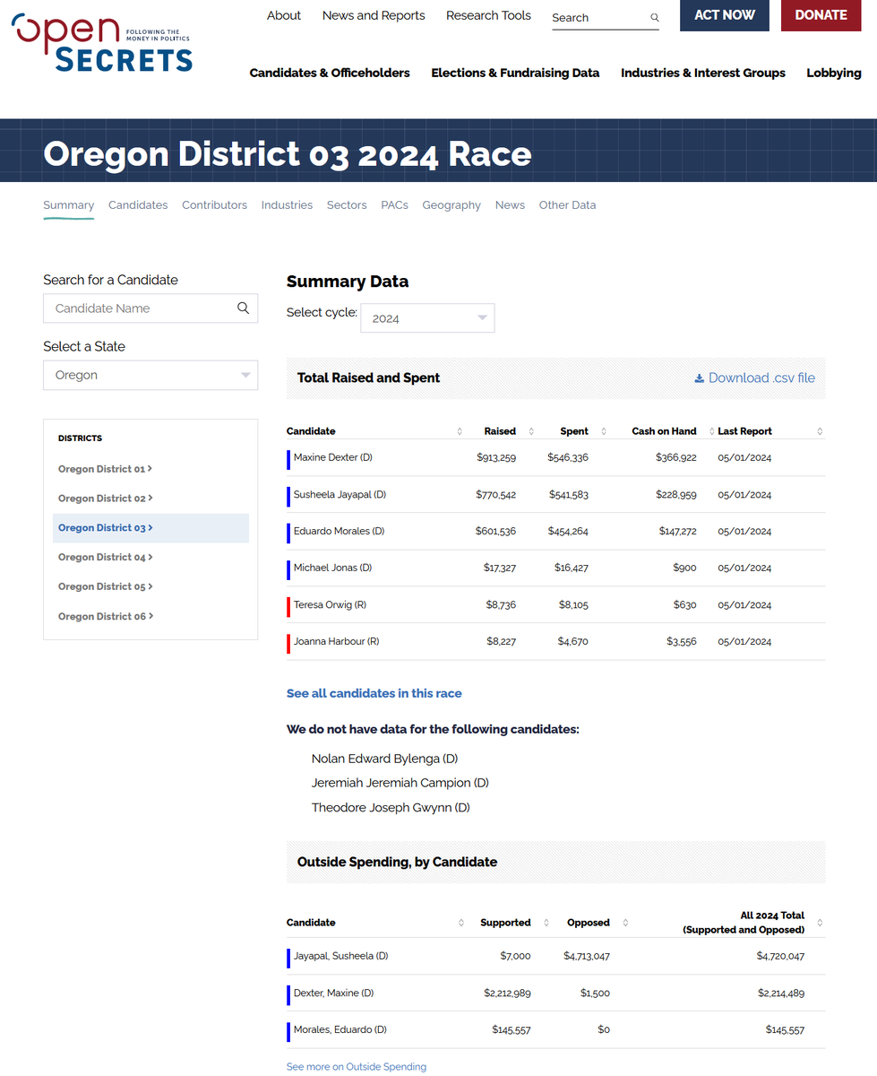Open Research Tools menu
The width and height of the screenshot is (877, 1076).
[488, 15]
